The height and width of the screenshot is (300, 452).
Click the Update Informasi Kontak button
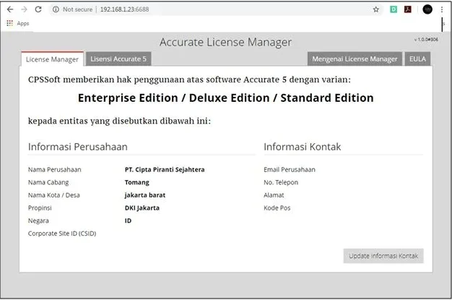383,256
